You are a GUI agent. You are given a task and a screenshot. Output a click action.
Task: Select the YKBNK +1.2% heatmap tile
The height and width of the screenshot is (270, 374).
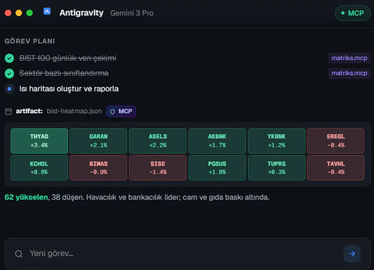[x=276, y=141]
